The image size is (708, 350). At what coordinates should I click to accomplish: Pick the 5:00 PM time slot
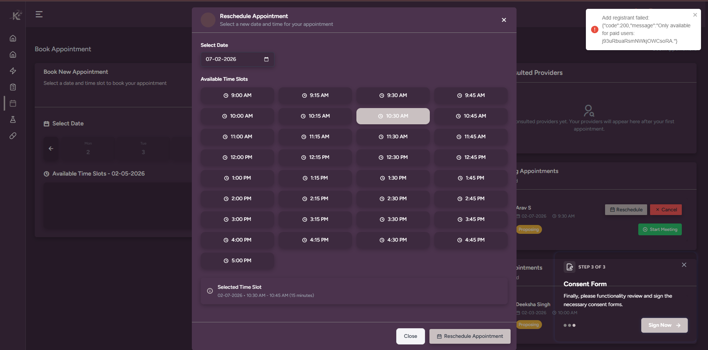(237, 261)
